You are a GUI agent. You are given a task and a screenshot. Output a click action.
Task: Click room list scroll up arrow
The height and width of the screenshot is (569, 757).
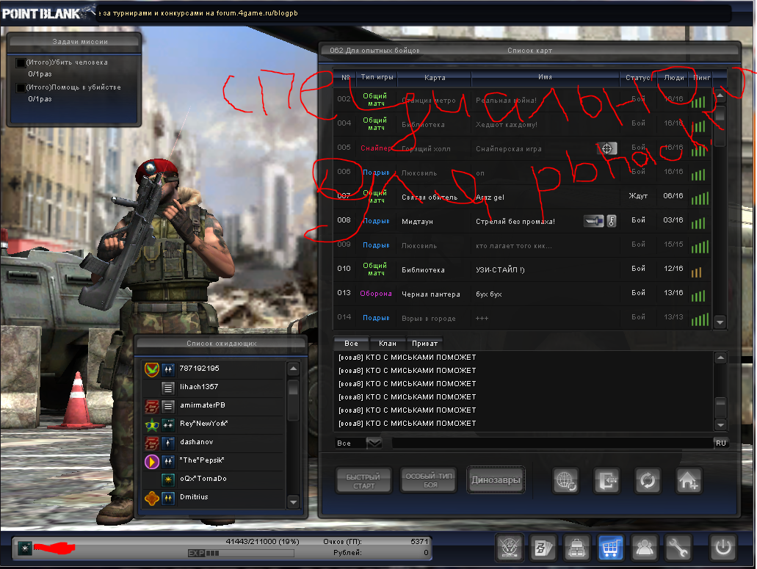720,96
